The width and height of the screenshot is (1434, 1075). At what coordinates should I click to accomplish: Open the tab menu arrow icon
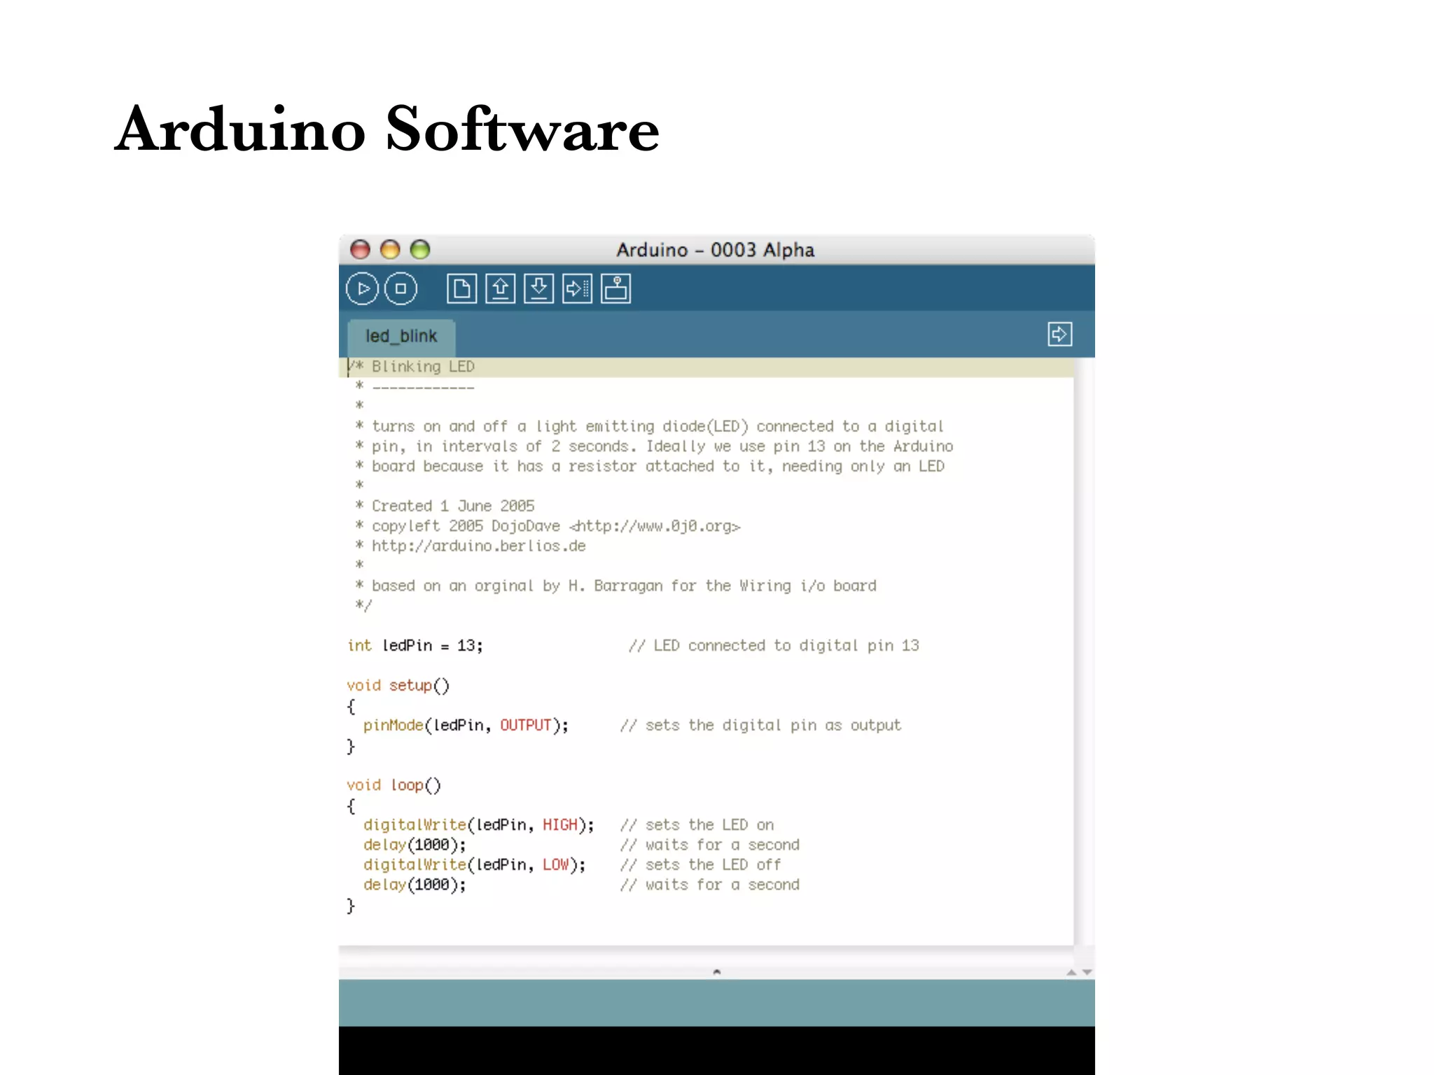[1059, 334]
